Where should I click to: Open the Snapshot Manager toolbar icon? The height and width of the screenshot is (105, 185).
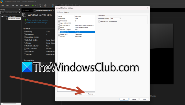(53, 6)
